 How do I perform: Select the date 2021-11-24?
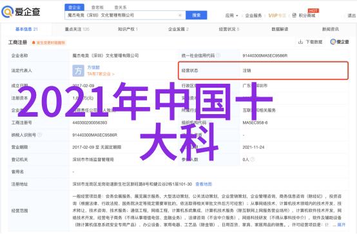tap(253, 147)
